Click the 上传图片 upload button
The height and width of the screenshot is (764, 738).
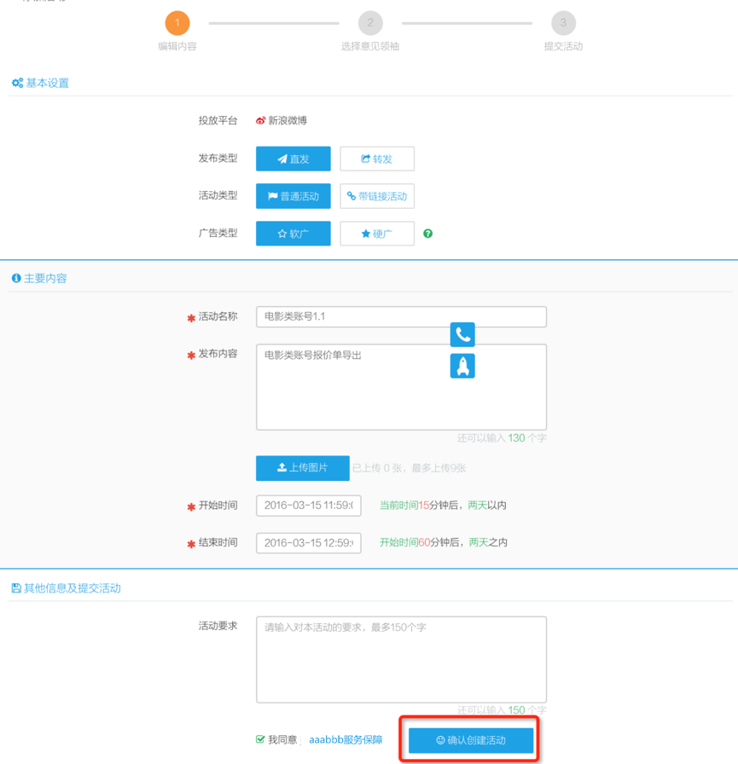[x=302, y=468]
